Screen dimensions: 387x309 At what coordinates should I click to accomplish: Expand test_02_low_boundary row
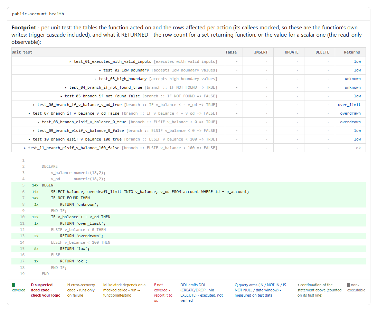[x=100, y=70]
